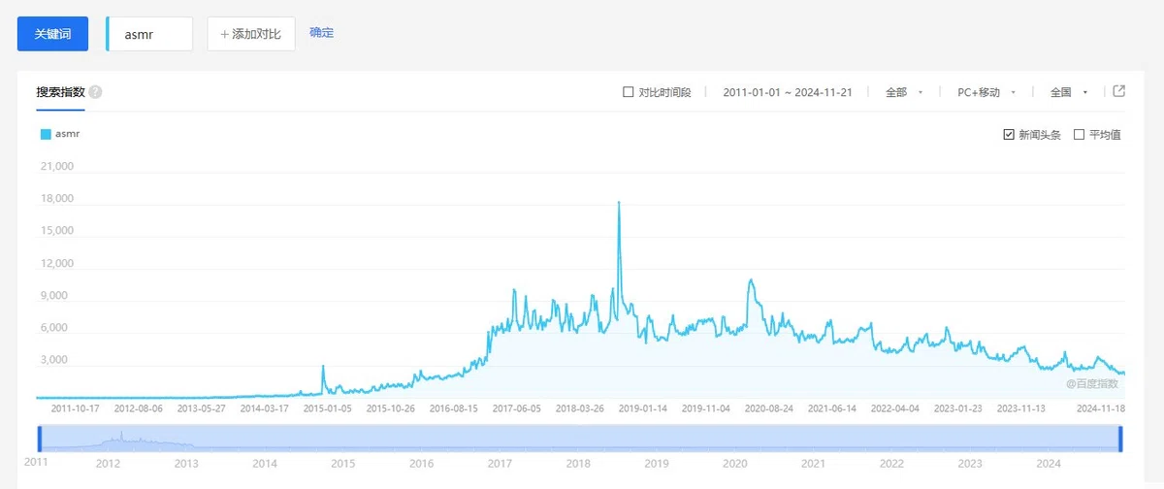Click the asmr legend color square
This screenshot has width=1164, height=489.
[46, 134]
